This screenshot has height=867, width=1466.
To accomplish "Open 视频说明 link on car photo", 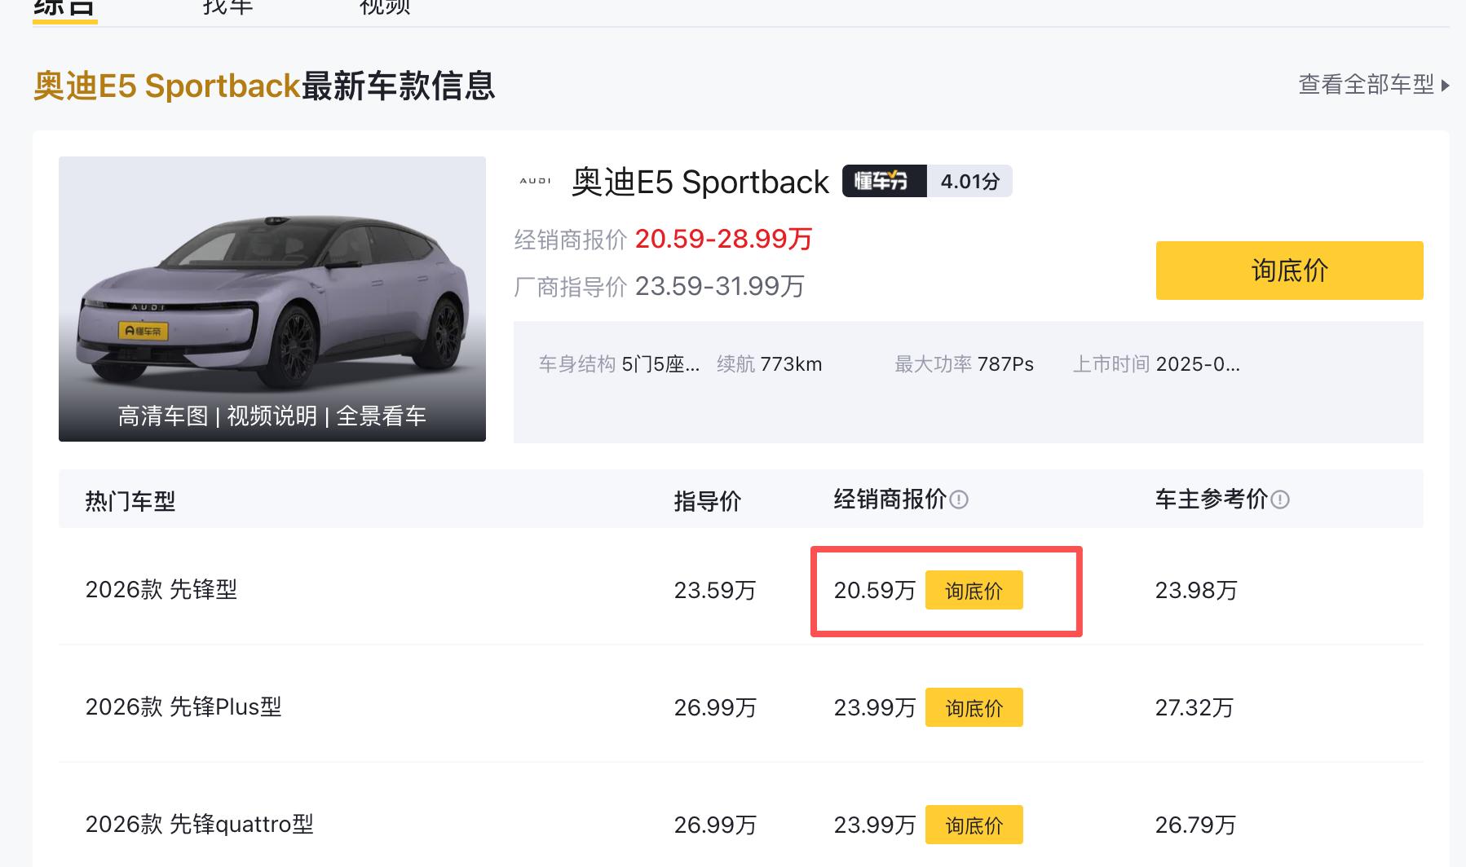I will (x=272, y=416).
